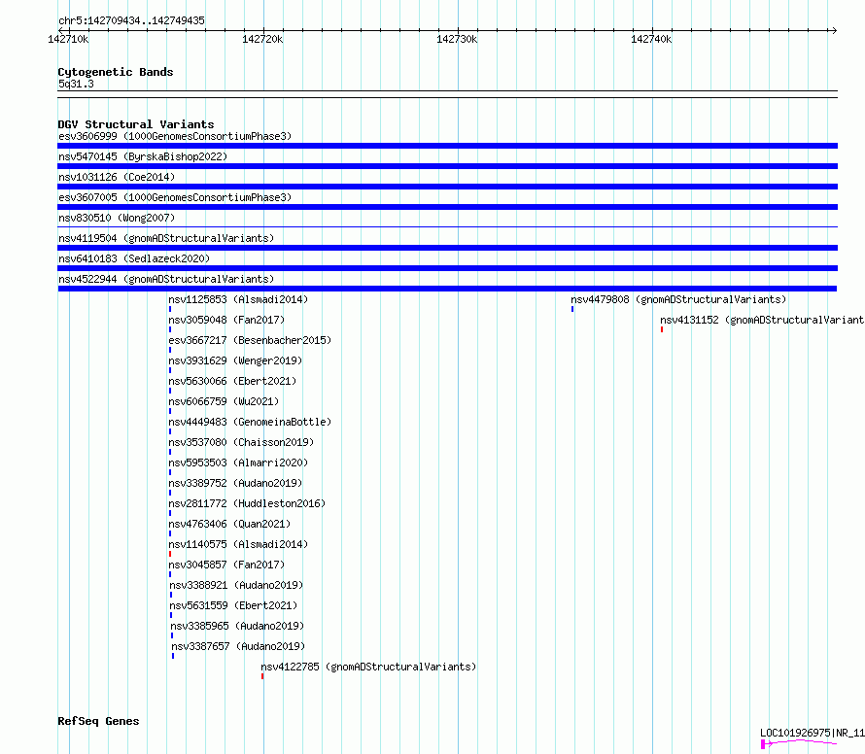Click nsv4131152 gnomADStructuralVariants label
865x754 pixels.
[x=762, y=320]
